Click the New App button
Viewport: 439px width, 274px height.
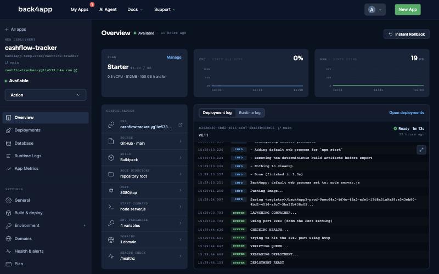[408, 9]
